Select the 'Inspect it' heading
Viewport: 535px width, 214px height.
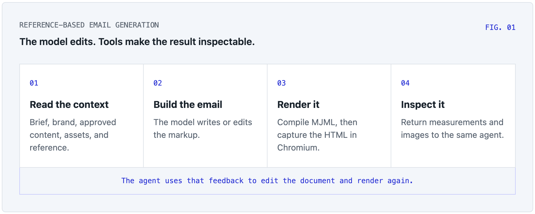coord(423,105)
